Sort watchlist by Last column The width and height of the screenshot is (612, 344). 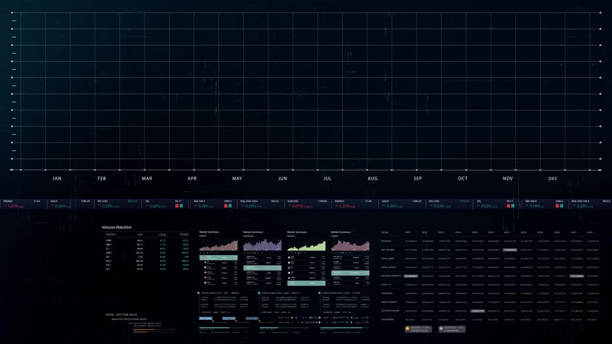point(140,234)
